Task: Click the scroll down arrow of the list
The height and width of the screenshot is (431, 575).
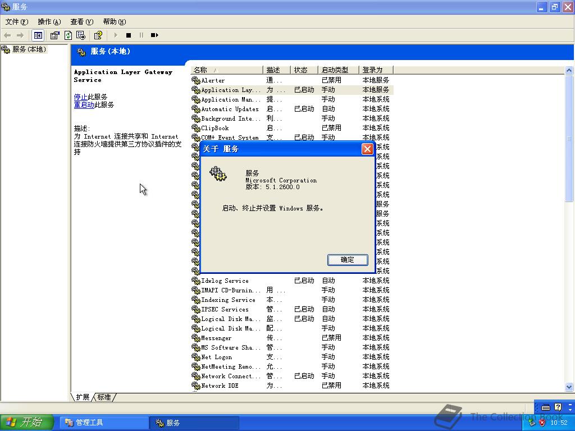Action: [x=569, y=387]
